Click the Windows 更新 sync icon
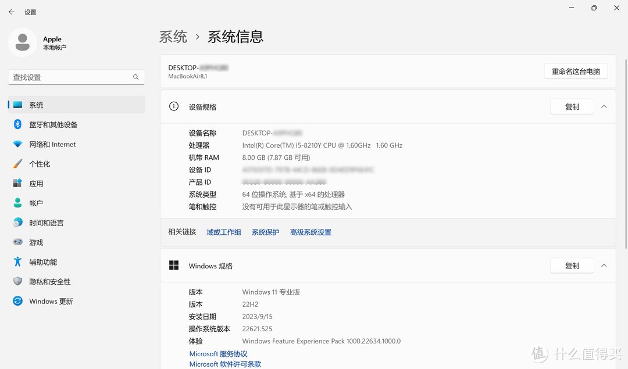 [x=17, y=301]
